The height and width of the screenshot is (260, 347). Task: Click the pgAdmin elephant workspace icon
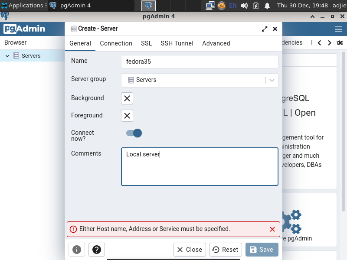pyautogui.click(x=148, y=6)
